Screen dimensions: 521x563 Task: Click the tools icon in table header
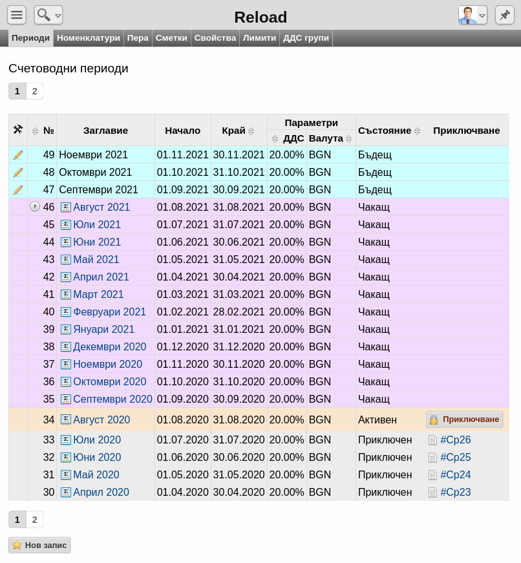(x=18, y=130)
